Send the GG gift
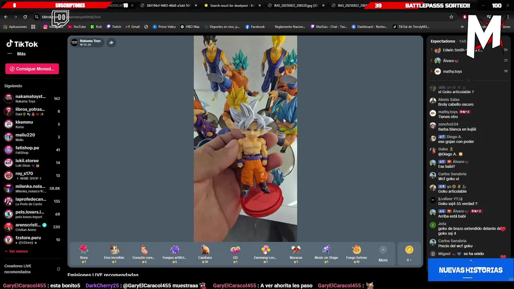The height and width of the screenshot is (289, 514). pos(235,254)
